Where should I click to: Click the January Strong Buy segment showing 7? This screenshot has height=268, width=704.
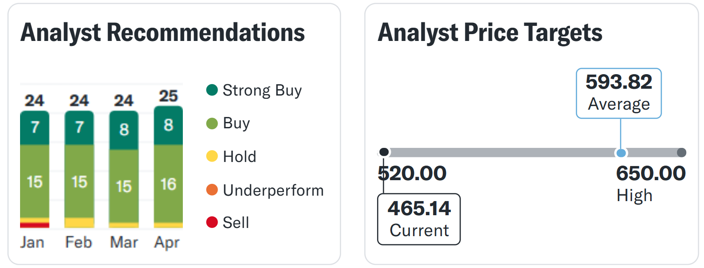(35, 128)
